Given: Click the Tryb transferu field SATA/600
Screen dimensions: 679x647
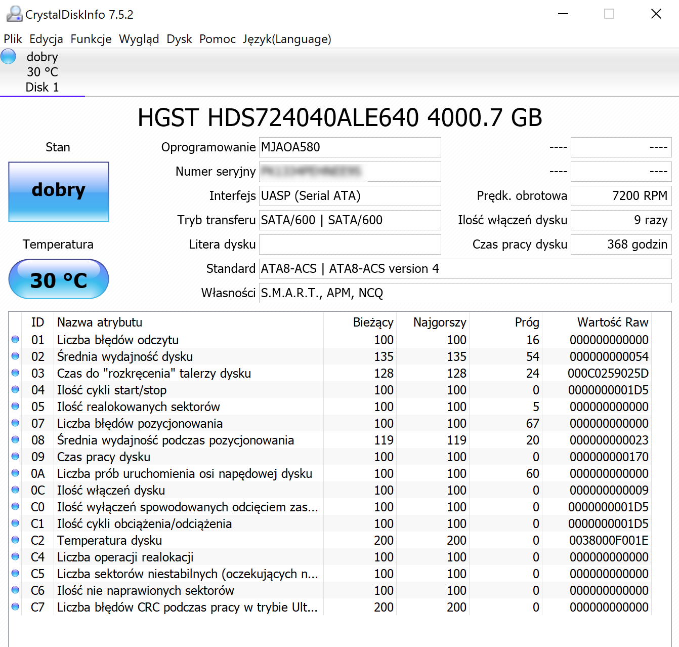Looking at the screenshot, I should point(350,220).
